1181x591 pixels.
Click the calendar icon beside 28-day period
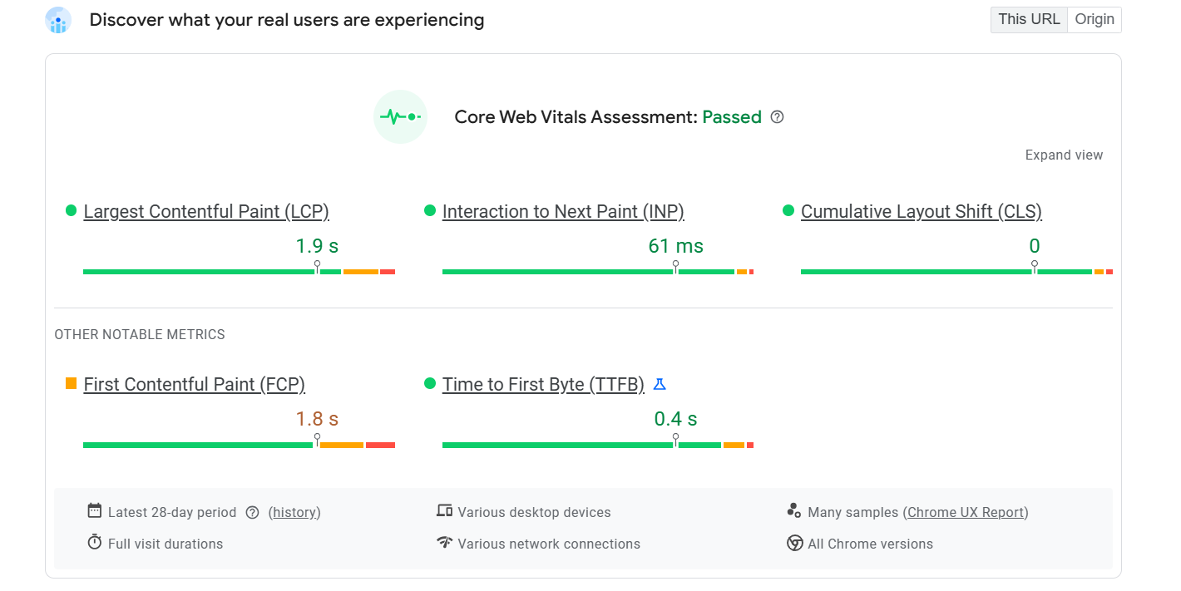pos(95,511)
